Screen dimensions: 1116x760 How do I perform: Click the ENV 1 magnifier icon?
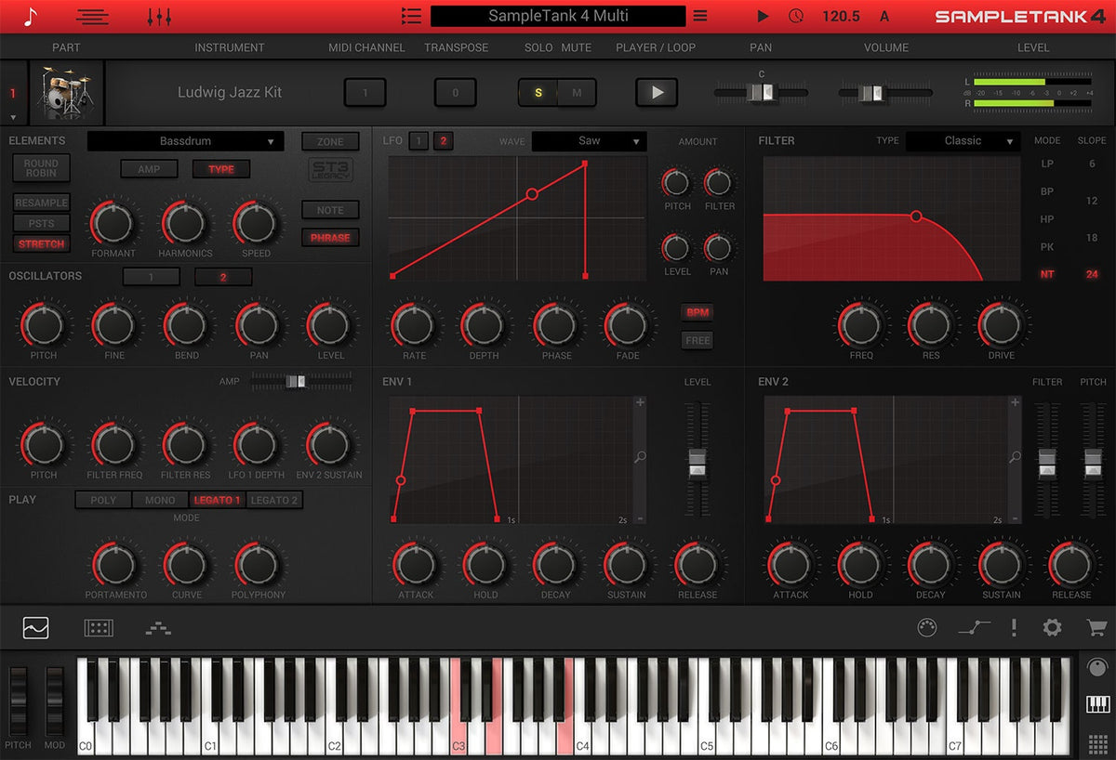640,457
